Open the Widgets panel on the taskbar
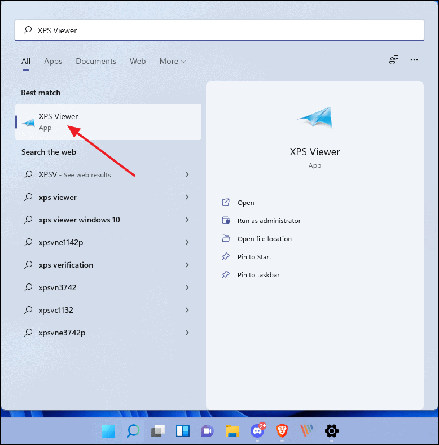 [x=183, y=431]
